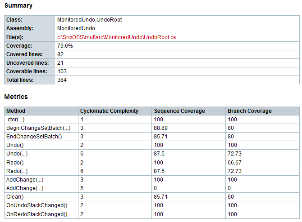Open the OnRedoStackChanged() method entry
302x222 pixels.
tap(37, 214)
